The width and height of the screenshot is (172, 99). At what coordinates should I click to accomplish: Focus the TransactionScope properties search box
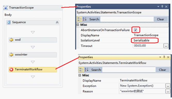pyautogui.click(x=127, y=19)
